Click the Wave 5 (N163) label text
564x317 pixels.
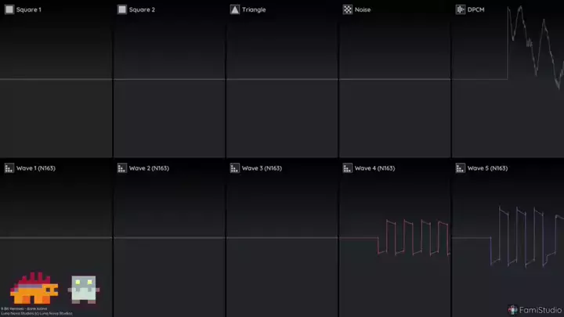487,168
